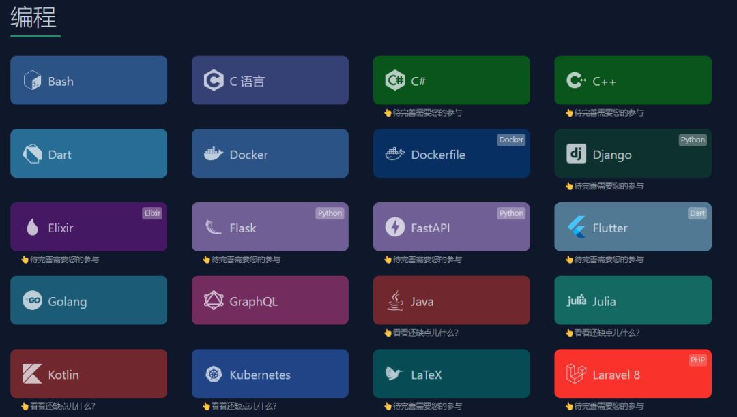Open the Django card

[x=633, y=153]
